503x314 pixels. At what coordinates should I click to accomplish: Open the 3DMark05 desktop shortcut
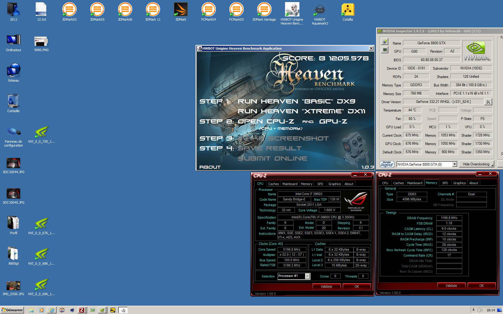tap(97, 11)
